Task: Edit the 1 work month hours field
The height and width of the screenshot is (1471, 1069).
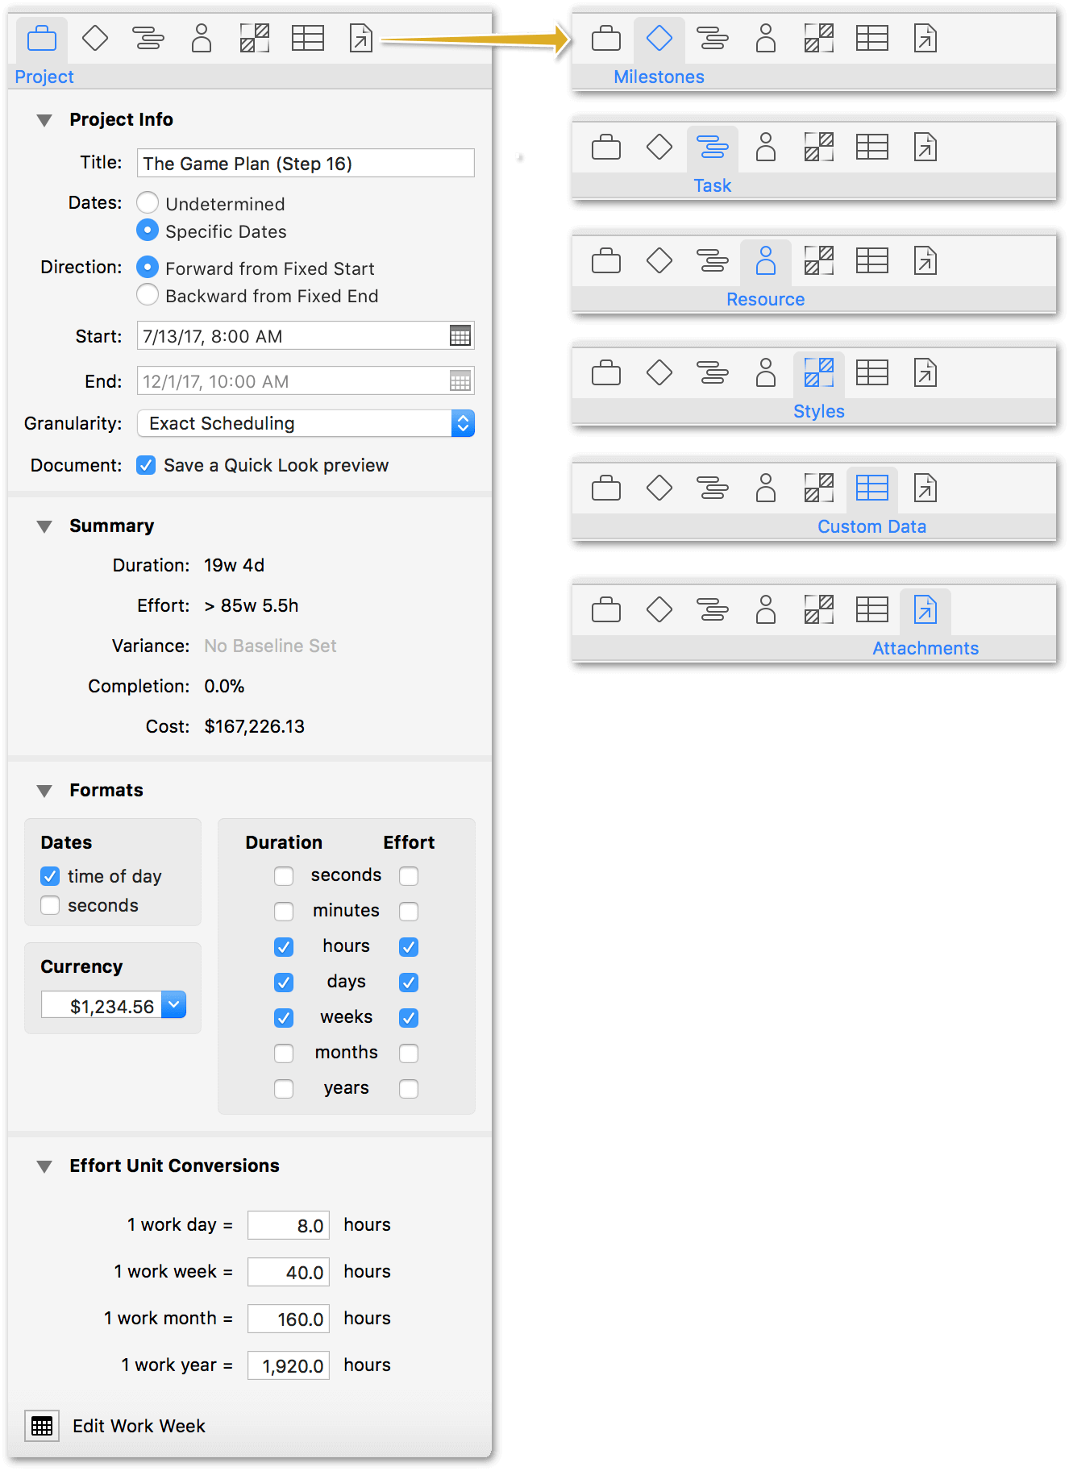Action: pyautogui.click(x=289, y=1319)
